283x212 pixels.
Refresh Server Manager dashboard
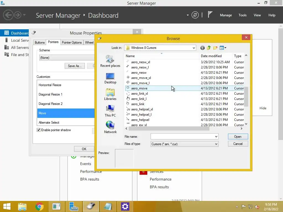point(195,15)
